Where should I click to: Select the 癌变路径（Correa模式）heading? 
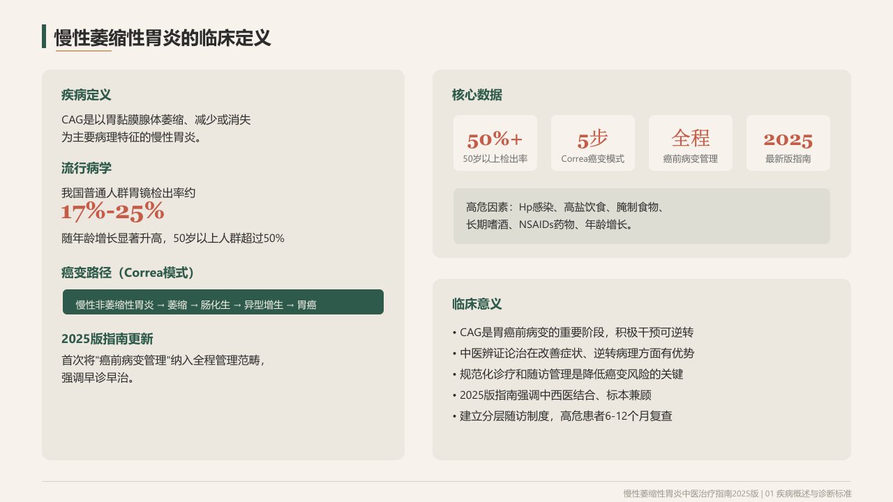point(128,273)
